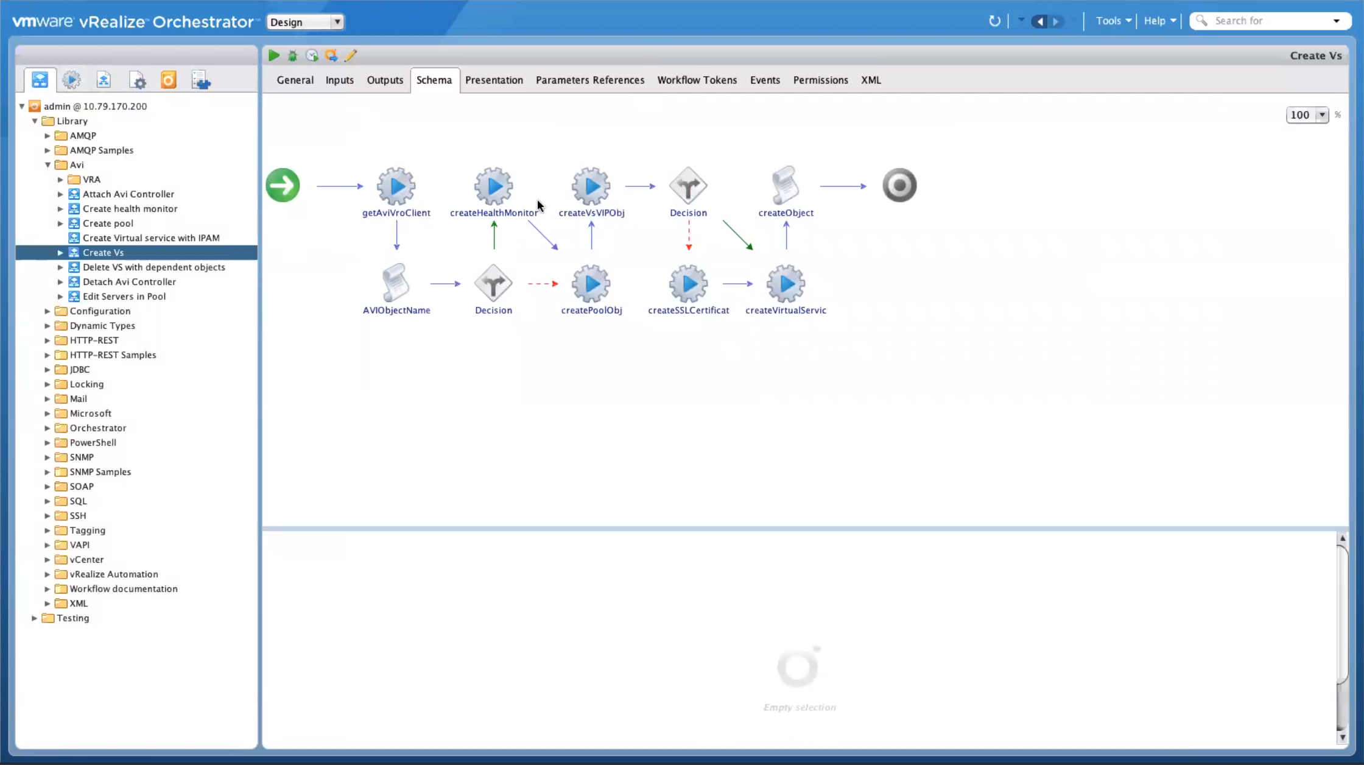This screenshot has width=1364, height=765.
Task: Expand the HTTP-REST folder
Action: click(x=47, y=340)
